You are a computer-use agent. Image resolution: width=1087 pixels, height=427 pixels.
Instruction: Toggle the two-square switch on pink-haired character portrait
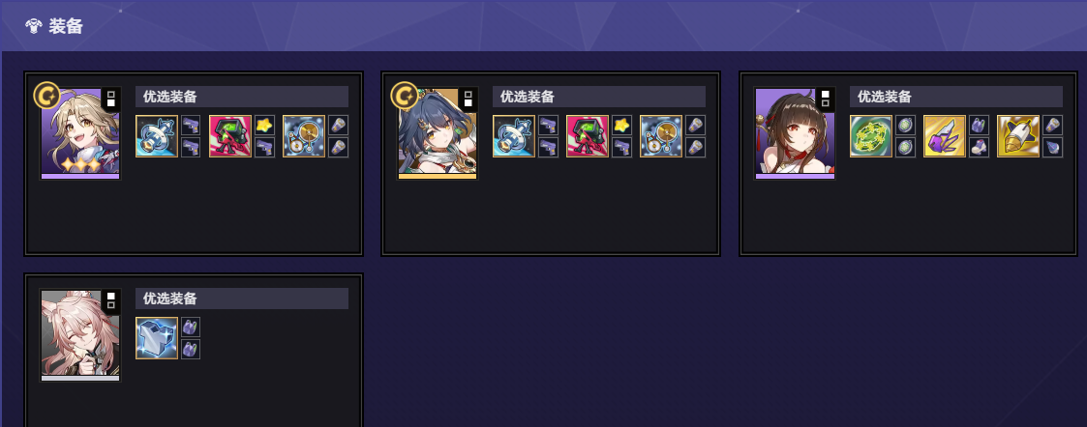(x=111, y=301)
